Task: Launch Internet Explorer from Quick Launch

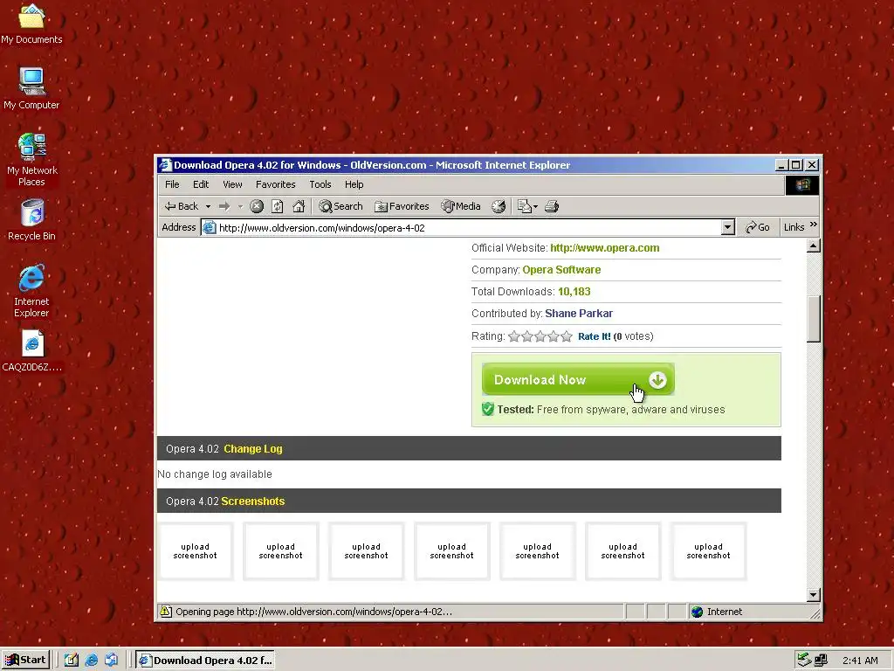Action: tap(91, 661)
